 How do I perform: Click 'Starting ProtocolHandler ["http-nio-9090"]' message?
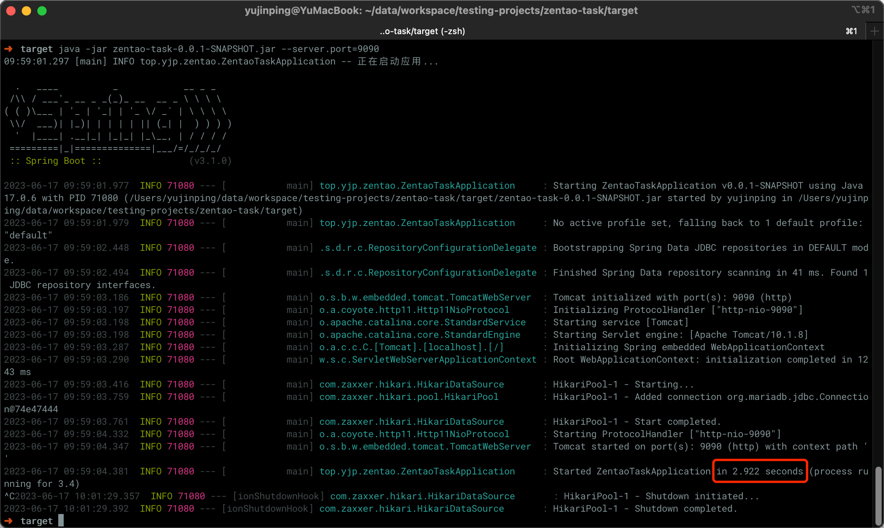tap(667, 434)
